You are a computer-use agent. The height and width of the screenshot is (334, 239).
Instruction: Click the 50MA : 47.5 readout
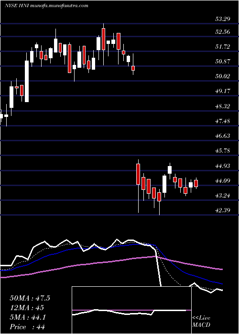pyautogui.click(x=30, y=298)
